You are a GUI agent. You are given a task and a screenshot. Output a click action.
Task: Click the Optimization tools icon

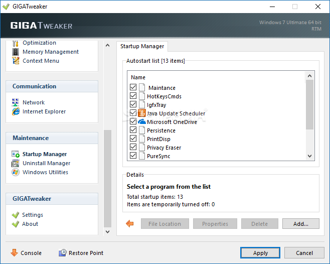point(16,43)
